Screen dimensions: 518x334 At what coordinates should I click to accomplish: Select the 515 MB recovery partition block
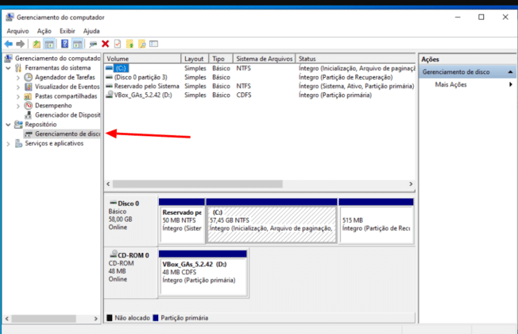pyautogui.click(x=376, y=224)
